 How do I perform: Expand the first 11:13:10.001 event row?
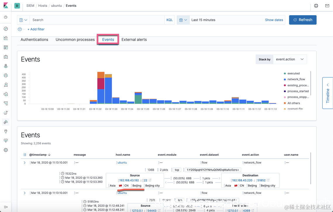(25, 163)
